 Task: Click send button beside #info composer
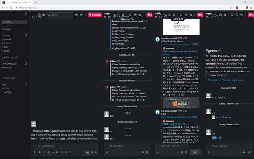[x=195, y=152]
